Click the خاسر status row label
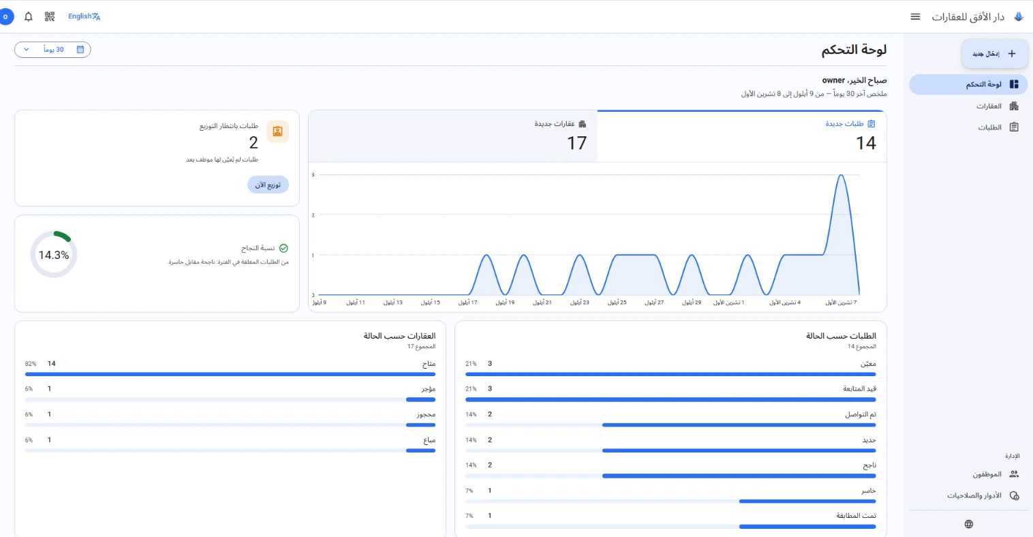Viewport: 1033px width, 537px height. click(869, 491)
